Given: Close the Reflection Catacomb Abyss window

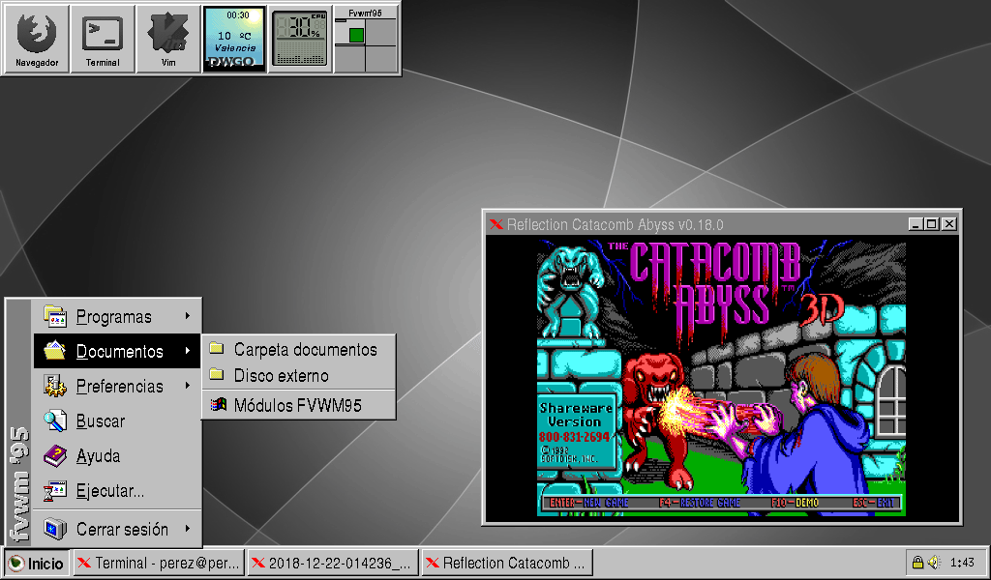Looking at the screenshot, I should point(948,224).
